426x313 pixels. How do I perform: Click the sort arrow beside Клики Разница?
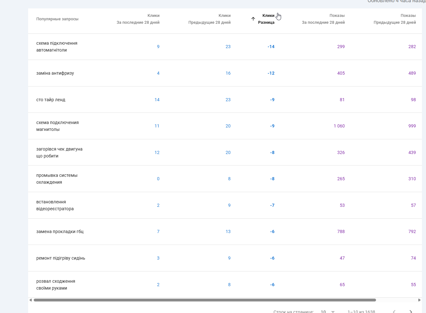(x=253, y=19)
